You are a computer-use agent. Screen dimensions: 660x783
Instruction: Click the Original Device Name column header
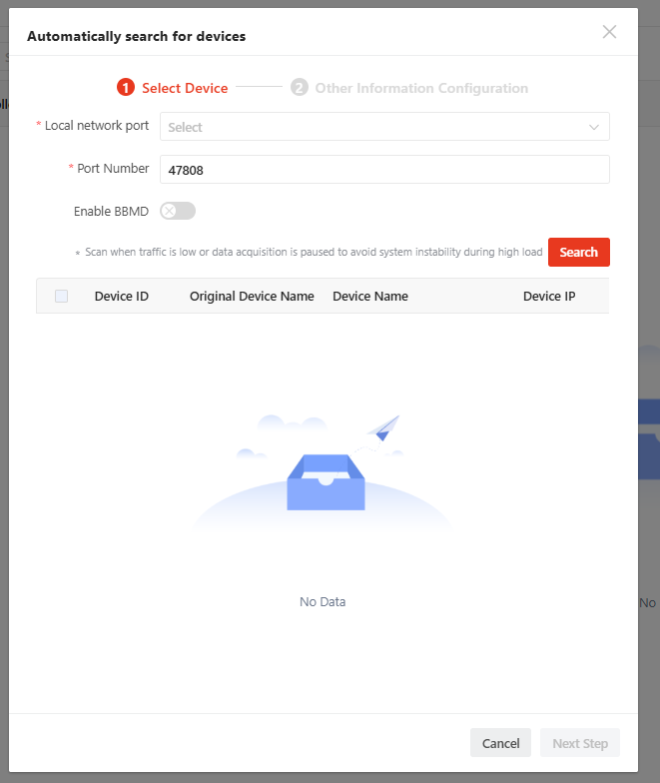tap(252, 296)
